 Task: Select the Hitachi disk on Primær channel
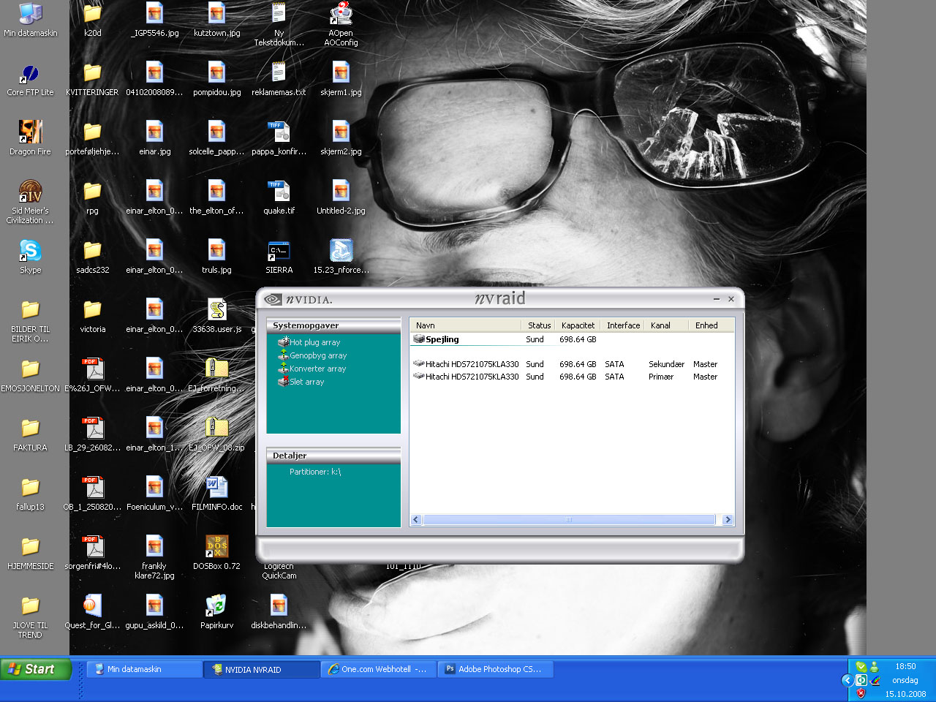(565, 377)
